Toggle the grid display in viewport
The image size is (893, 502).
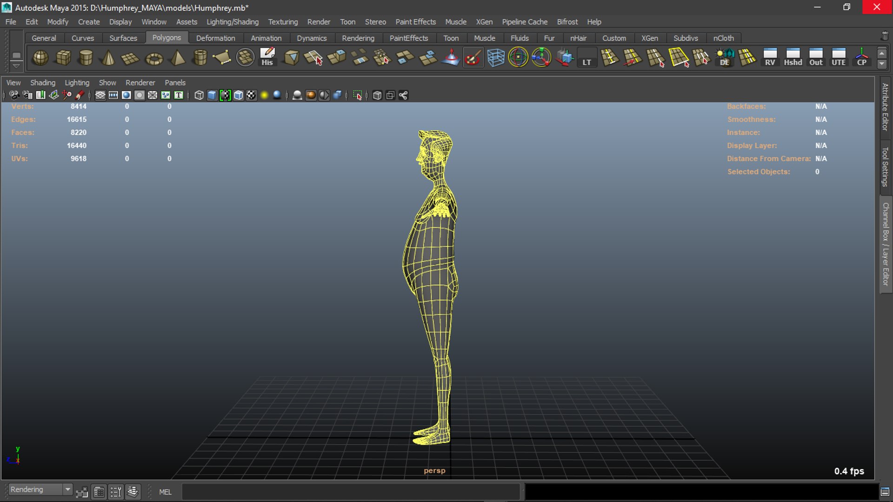click(100, 95)
